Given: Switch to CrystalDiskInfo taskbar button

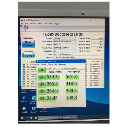Looking at the screenshot, I should (x=68, y=117).
